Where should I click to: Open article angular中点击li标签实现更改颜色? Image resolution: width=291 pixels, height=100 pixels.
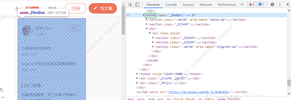pos(49,64)
